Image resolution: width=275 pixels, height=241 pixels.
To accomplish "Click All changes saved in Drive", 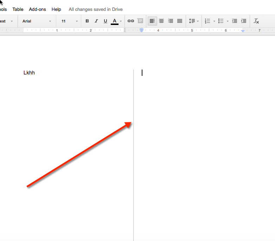I will (96, 9).
